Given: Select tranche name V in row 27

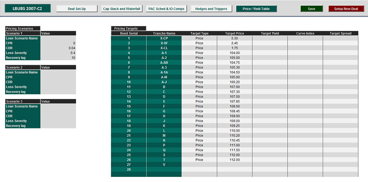Looking at the screenshot, I should pyautogui.click(x=164, y=165).
